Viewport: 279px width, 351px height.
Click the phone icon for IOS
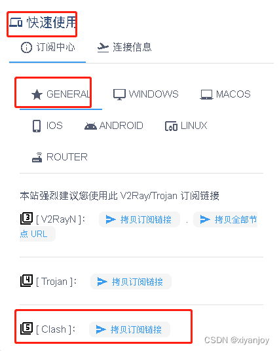click(37, 126)
